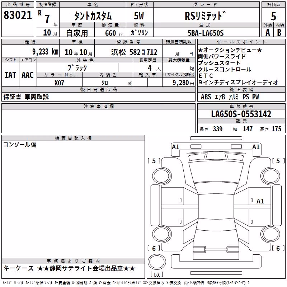Click プッシュスタート line
Image resolution: width=287 pixels, height=287 pixels.
[219, 63]
